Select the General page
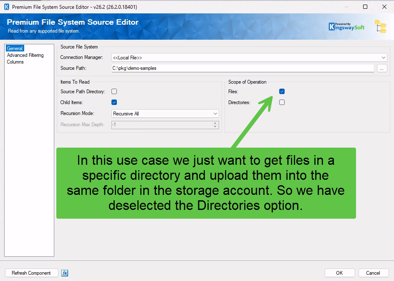 (x=15, y=49)
